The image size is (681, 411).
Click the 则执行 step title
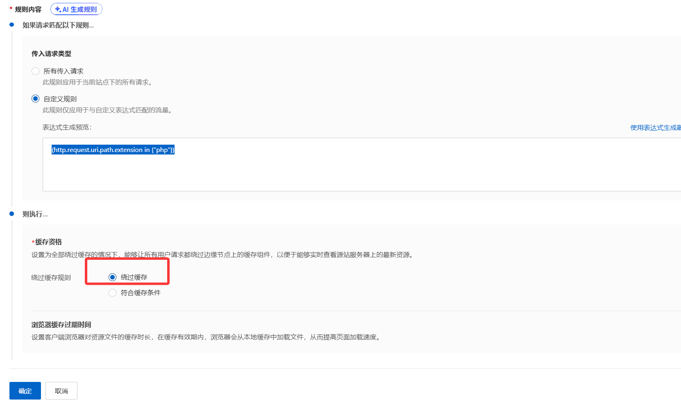tap(35, 214)
